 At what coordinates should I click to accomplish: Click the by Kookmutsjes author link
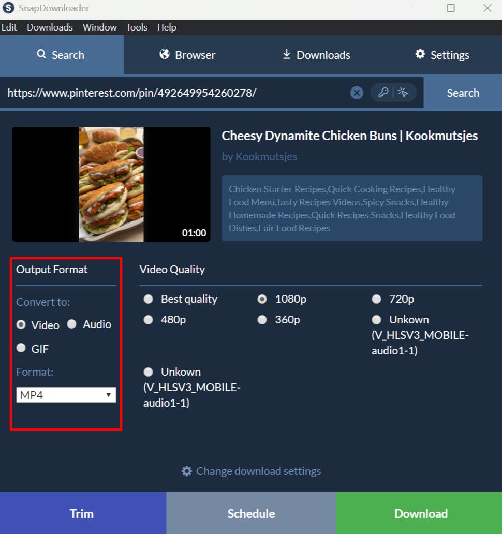(x=259, y=157)
